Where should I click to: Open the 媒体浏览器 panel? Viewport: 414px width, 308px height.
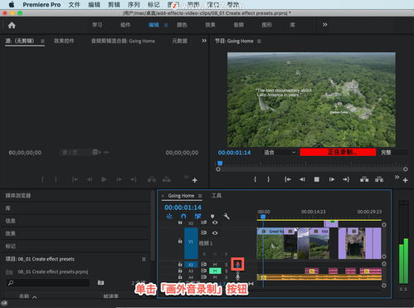(x=18, y=195)
